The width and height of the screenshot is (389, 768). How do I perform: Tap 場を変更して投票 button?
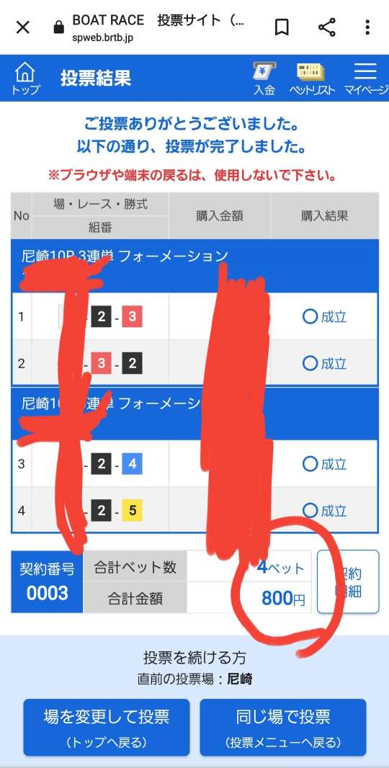click(x=107, y=727)
